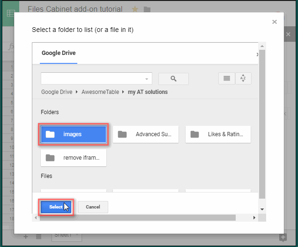The height and width of the screenshot is (247, 298).
Task: Go to AwesomeTable in the breadcrumb
Action: (100, 92)
